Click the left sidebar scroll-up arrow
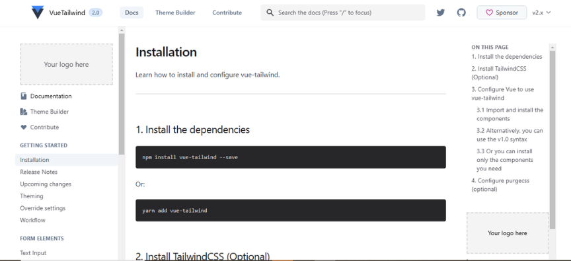Image resolution: width=571 pixels, height=261 pixels. pyautogui.click(x=122, y=30)
